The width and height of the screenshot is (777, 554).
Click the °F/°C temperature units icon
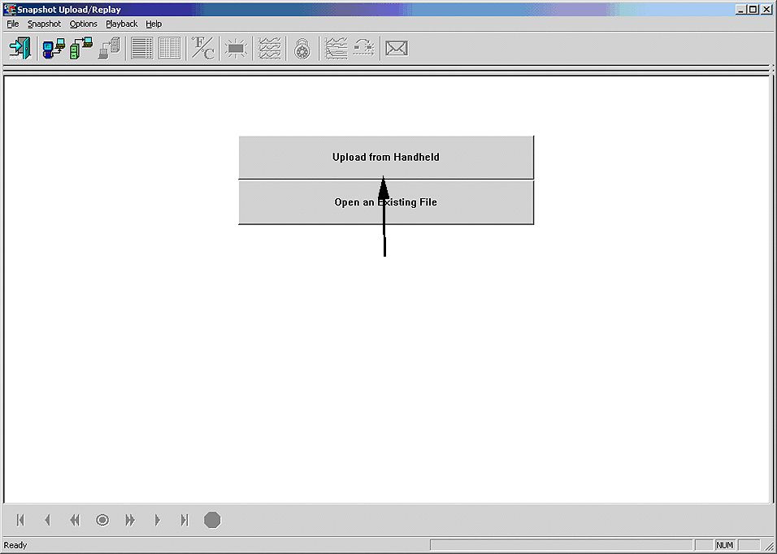[202, 49]
